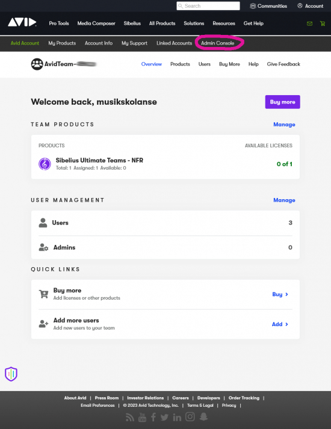Viewport: 331px width, 429px height.
Task: Click the Buy chevron link in Quick Links
Action: (x=280, y=294)
